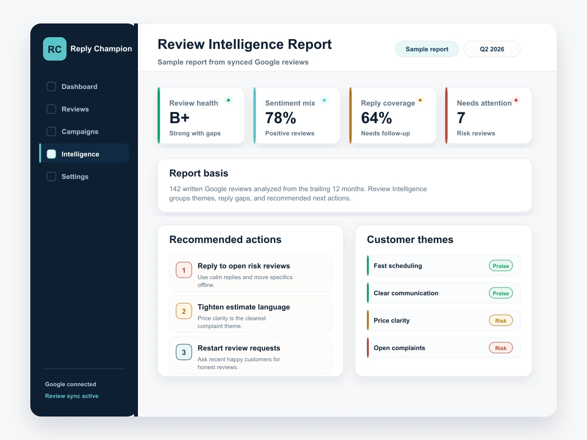This screenshot has width=587, height=440.
Task: Click the Open complaints theme row
Action: [444, 348]
